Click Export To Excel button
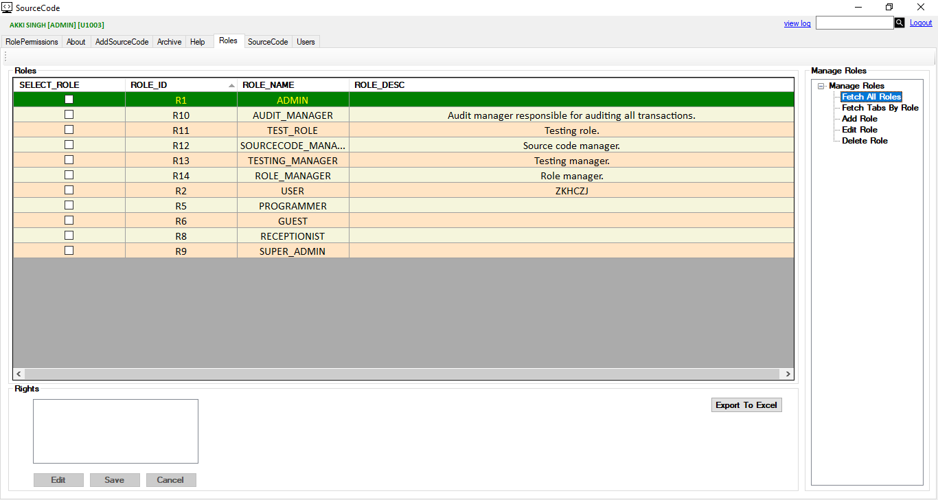Viewport: 938px width, 500px height. click(746, 405)
